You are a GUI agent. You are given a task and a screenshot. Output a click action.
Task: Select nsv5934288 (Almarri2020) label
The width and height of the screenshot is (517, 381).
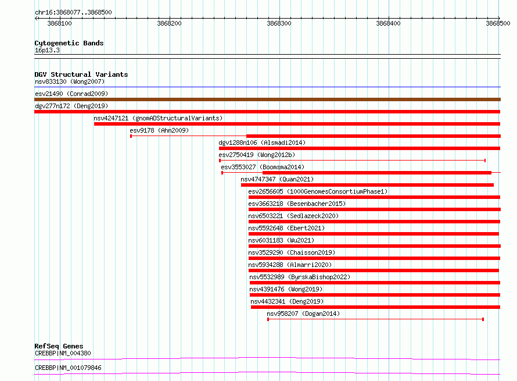pos(290,265)
